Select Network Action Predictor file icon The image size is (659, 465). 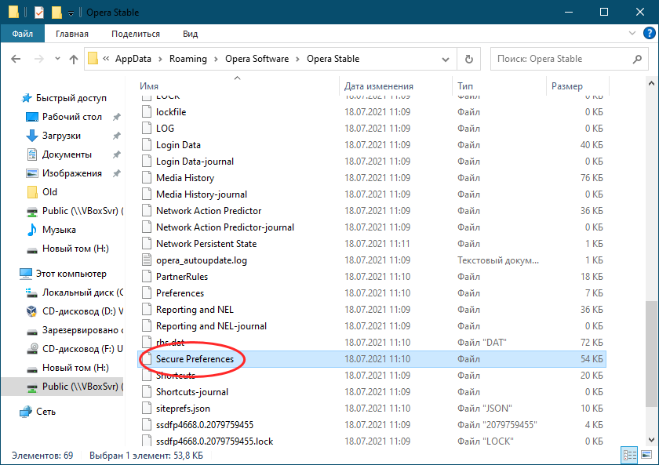[146, 211]
